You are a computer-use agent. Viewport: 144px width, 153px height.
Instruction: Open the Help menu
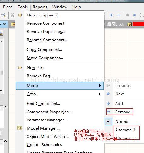coord(76,7)
